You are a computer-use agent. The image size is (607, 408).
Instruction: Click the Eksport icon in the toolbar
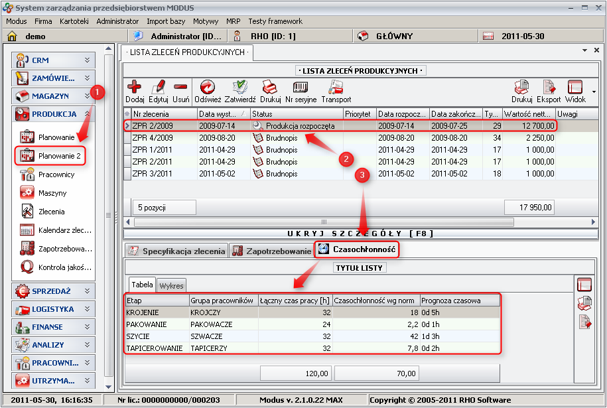(x=549, y=88)
